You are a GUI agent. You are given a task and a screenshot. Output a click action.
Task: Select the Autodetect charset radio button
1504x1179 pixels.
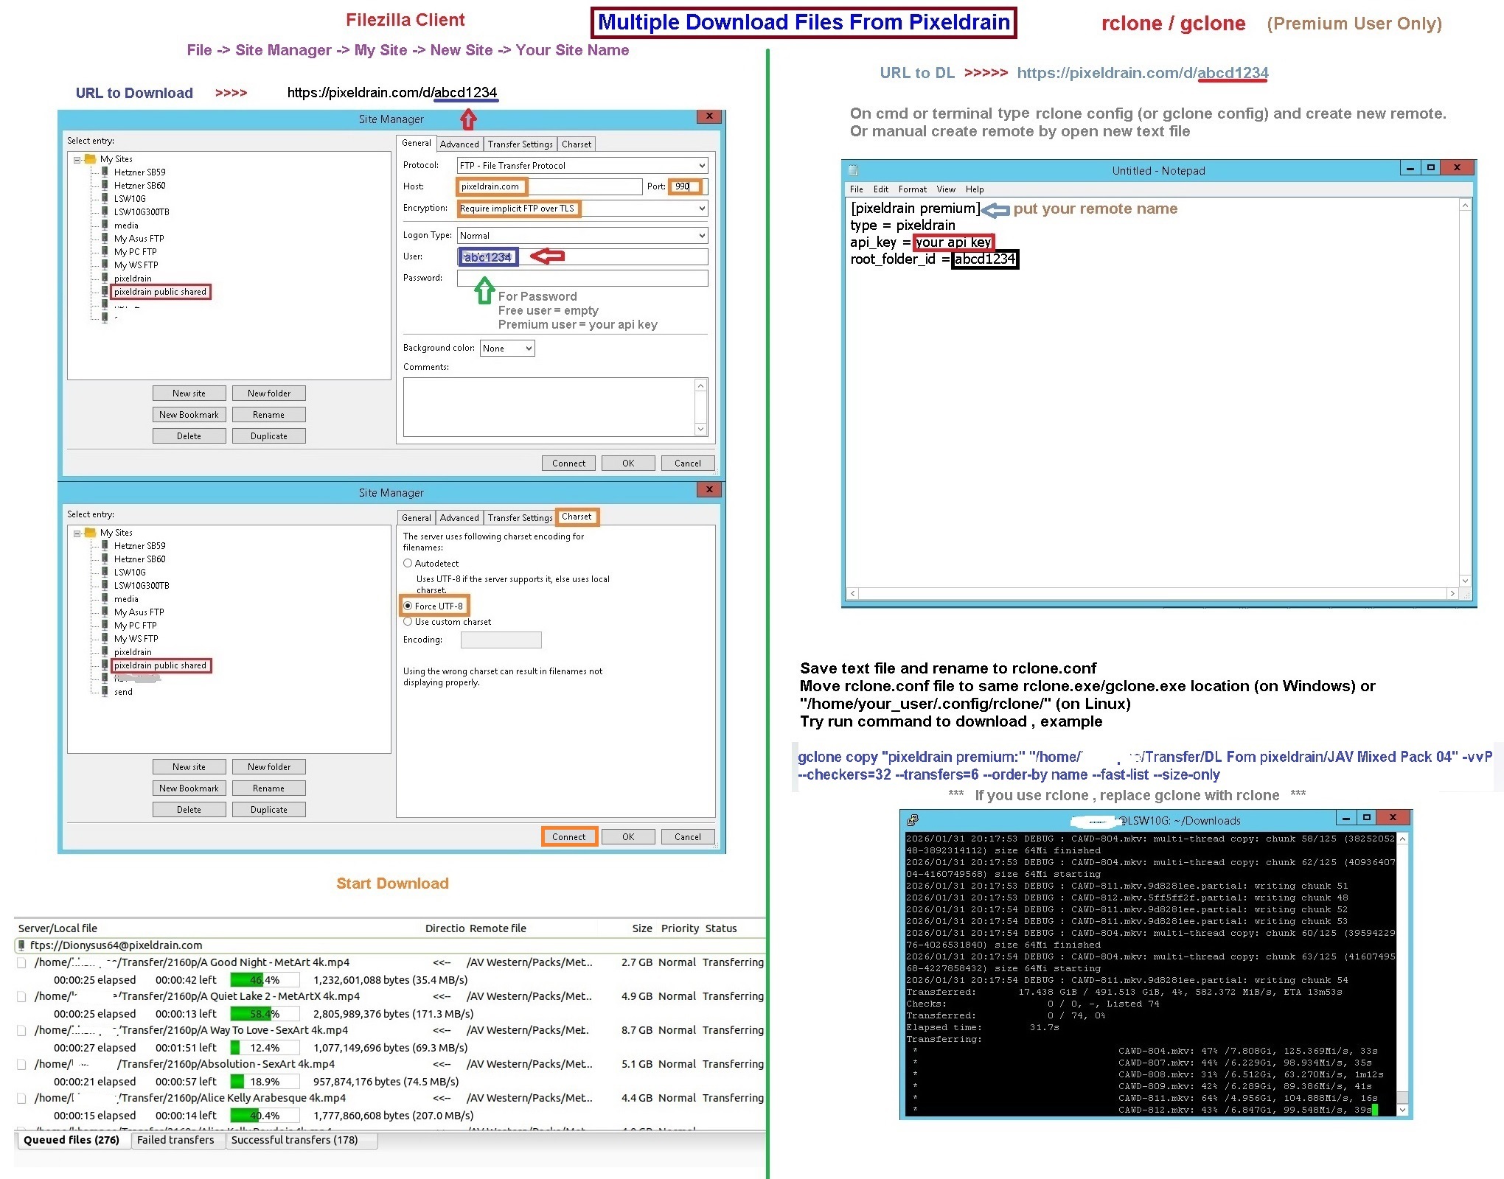click(x=408, y=563)
